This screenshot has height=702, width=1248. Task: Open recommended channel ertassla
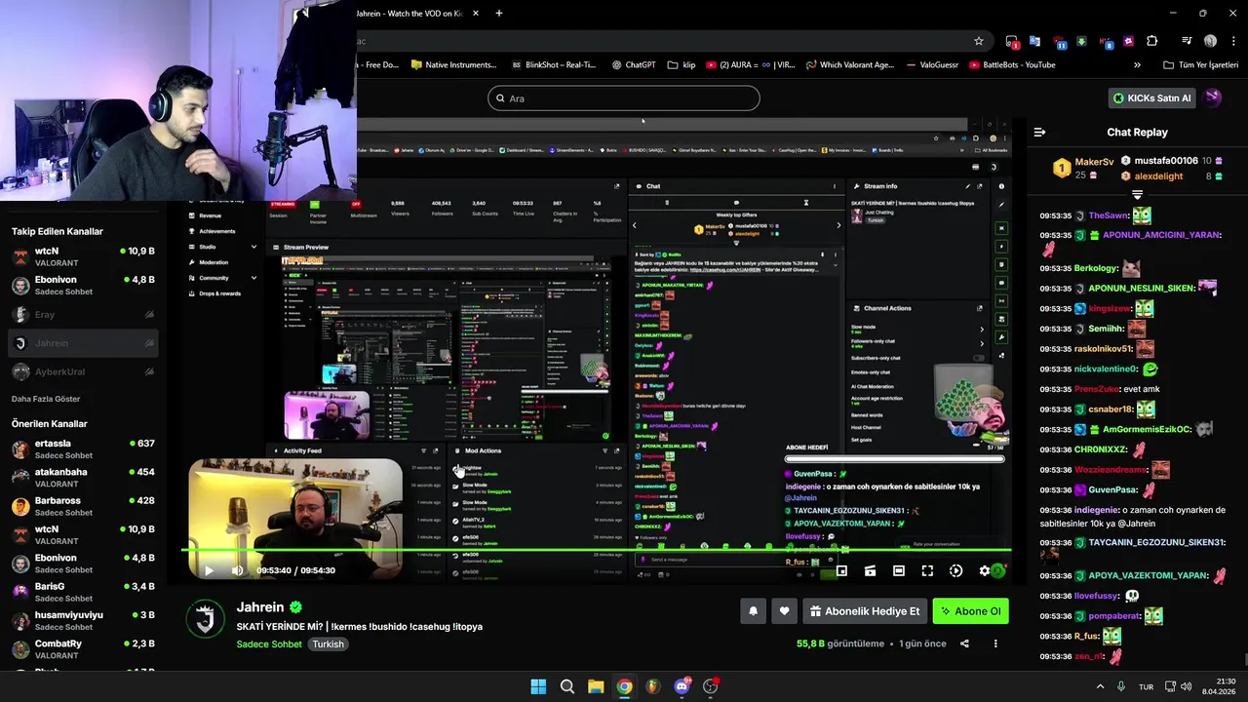(83, 449)
